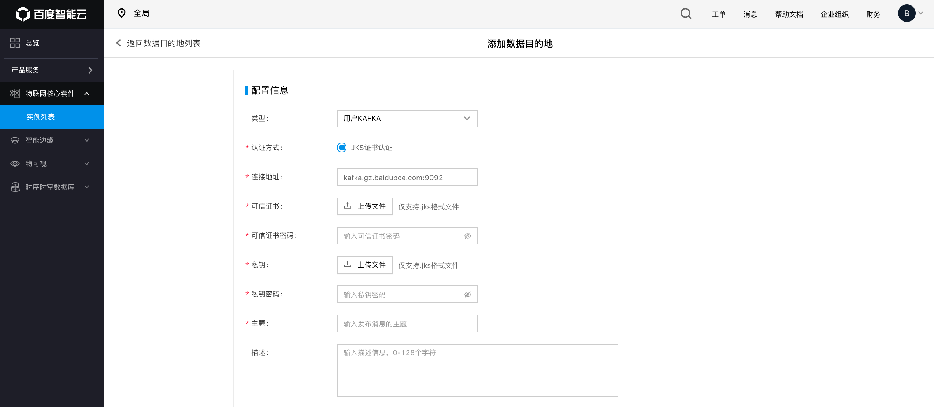Toggle visibility of 可信证书密码 field
Viewport: 934px width, 407px height.
(x=467, y=236)
